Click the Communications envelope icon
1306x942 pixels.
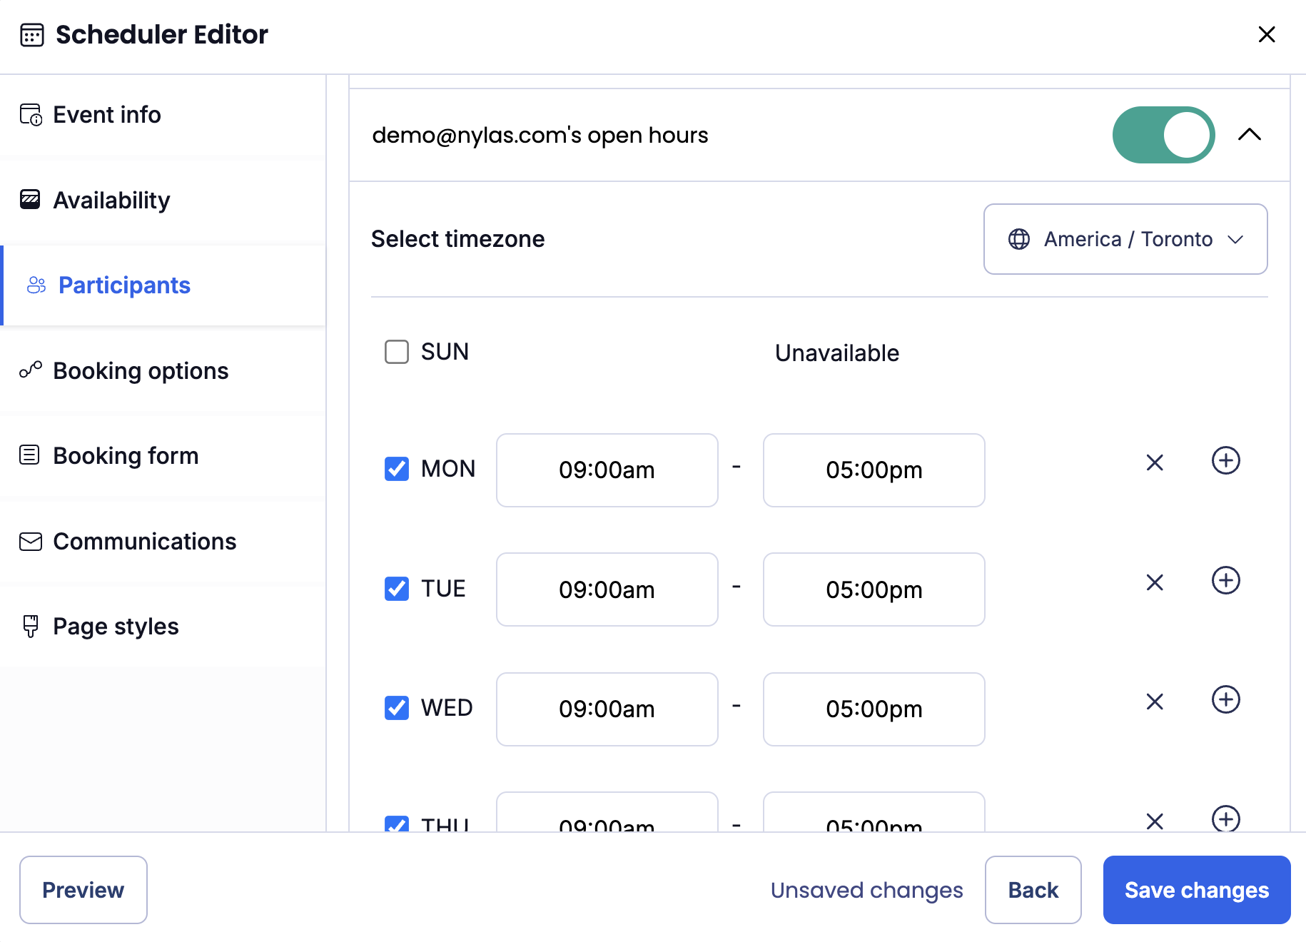pyautogui.click(x=30, y=542)
